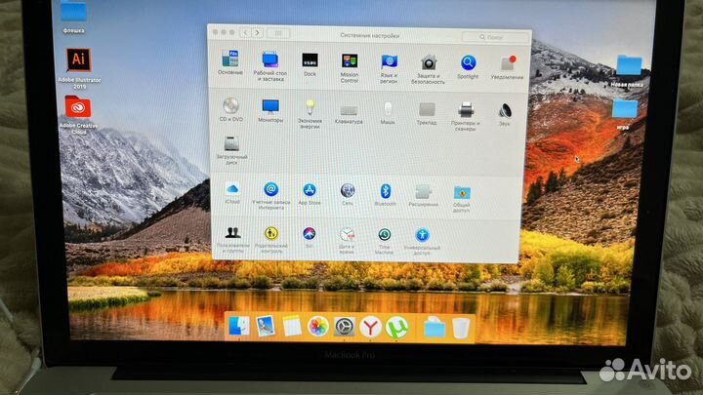Image resolution: width=703 pixels, height=395 pixels.
Task: Open Расширения (Extensions) pane
Action: 423,192
